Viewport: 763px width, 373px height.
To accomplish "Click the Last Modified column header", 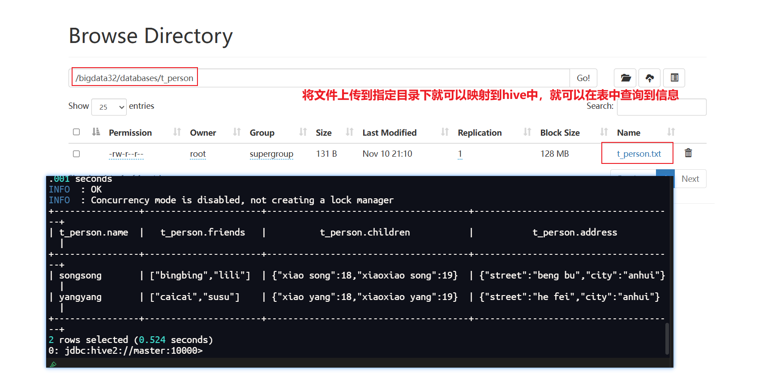I will (390, 133).
